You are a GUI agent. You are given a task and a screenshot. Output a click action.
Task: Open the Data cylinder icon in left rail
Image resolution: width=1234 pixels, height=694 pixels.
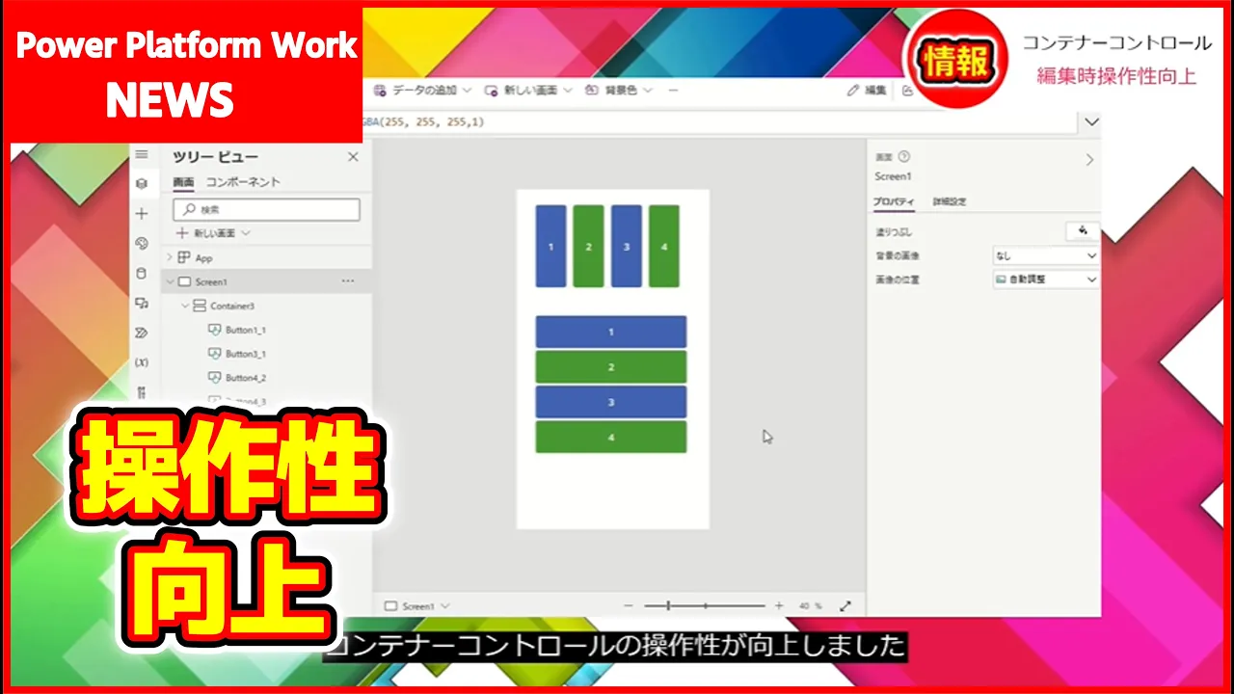point(142,273)
